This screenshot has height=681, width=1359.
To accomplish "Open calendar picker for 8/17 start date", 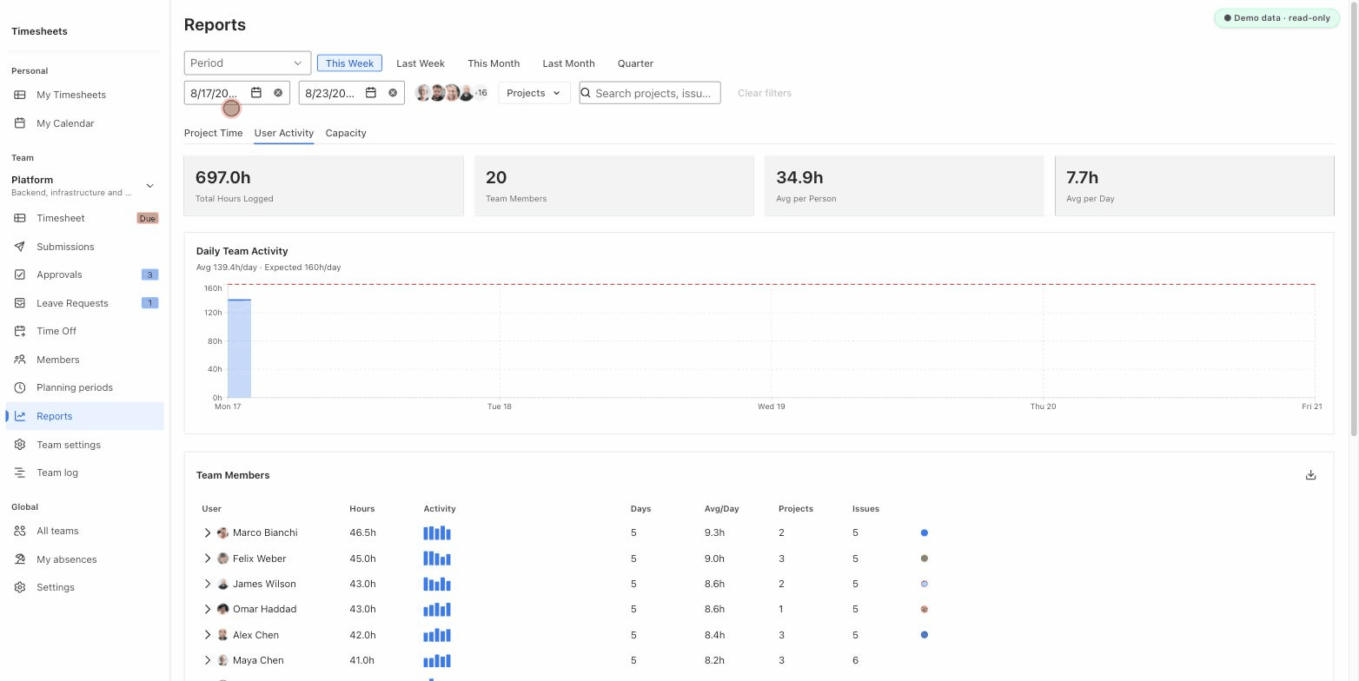I will [256, 93].
